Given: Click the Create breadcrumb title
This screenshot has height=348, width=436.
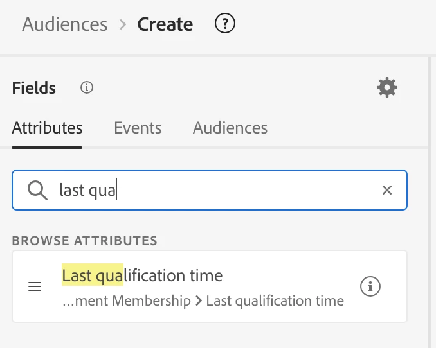Looking at the screenshot, I should click(x=165, y=25).
